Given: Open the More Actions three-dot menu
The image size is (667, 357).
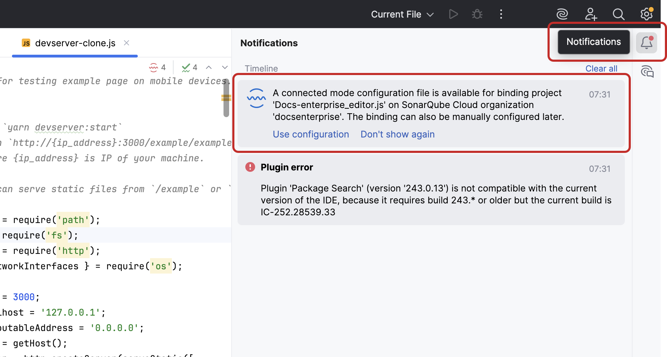Looking at the screenshot, I should point(501,14).
